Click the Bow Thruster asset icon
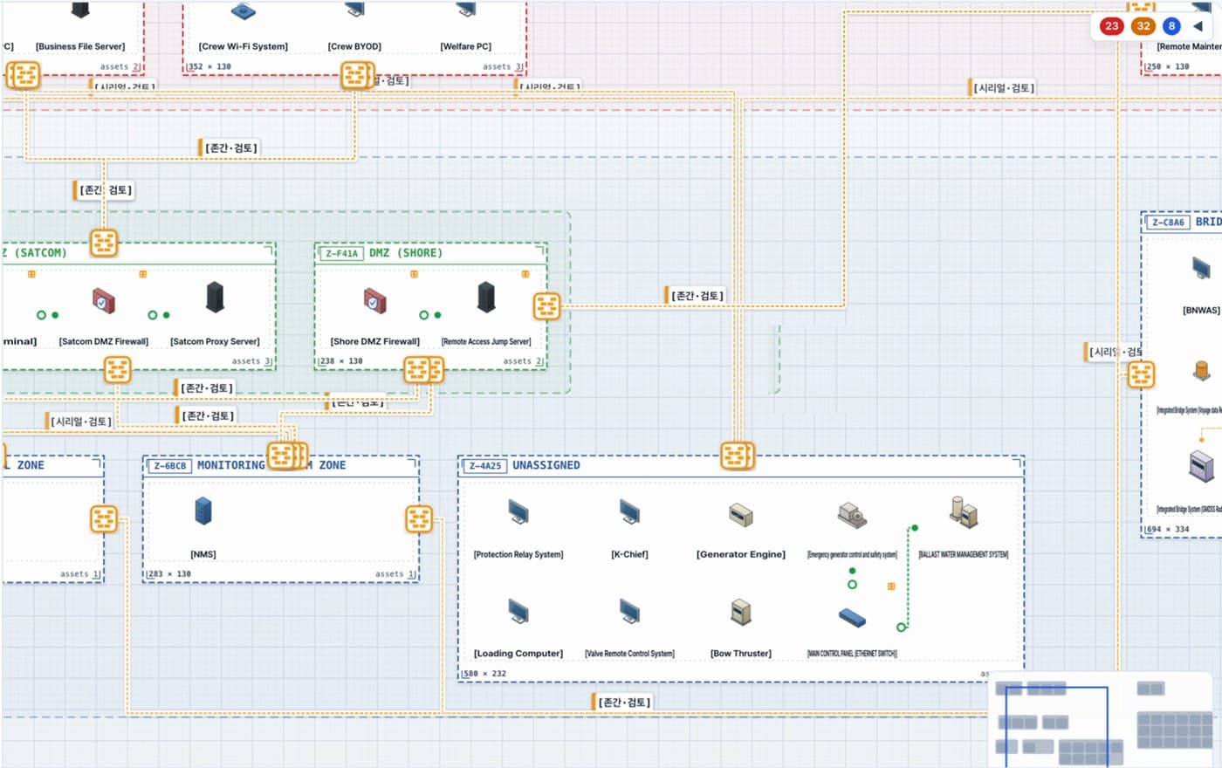This screenshot has height=768, width=1222. pos(741,612)
